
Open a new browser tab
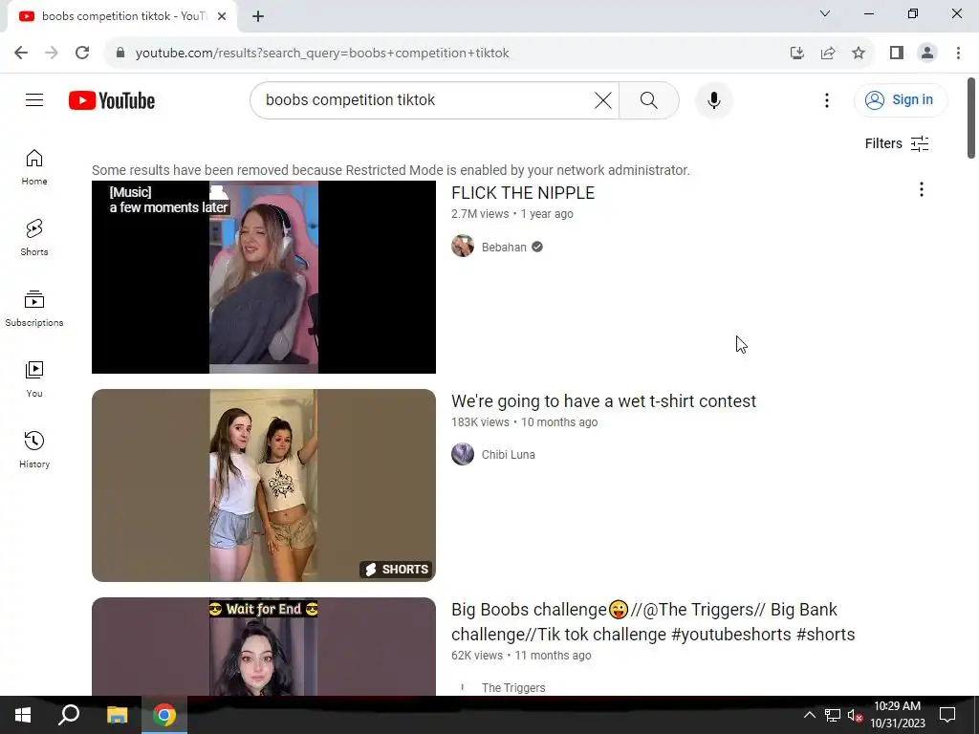258,16
